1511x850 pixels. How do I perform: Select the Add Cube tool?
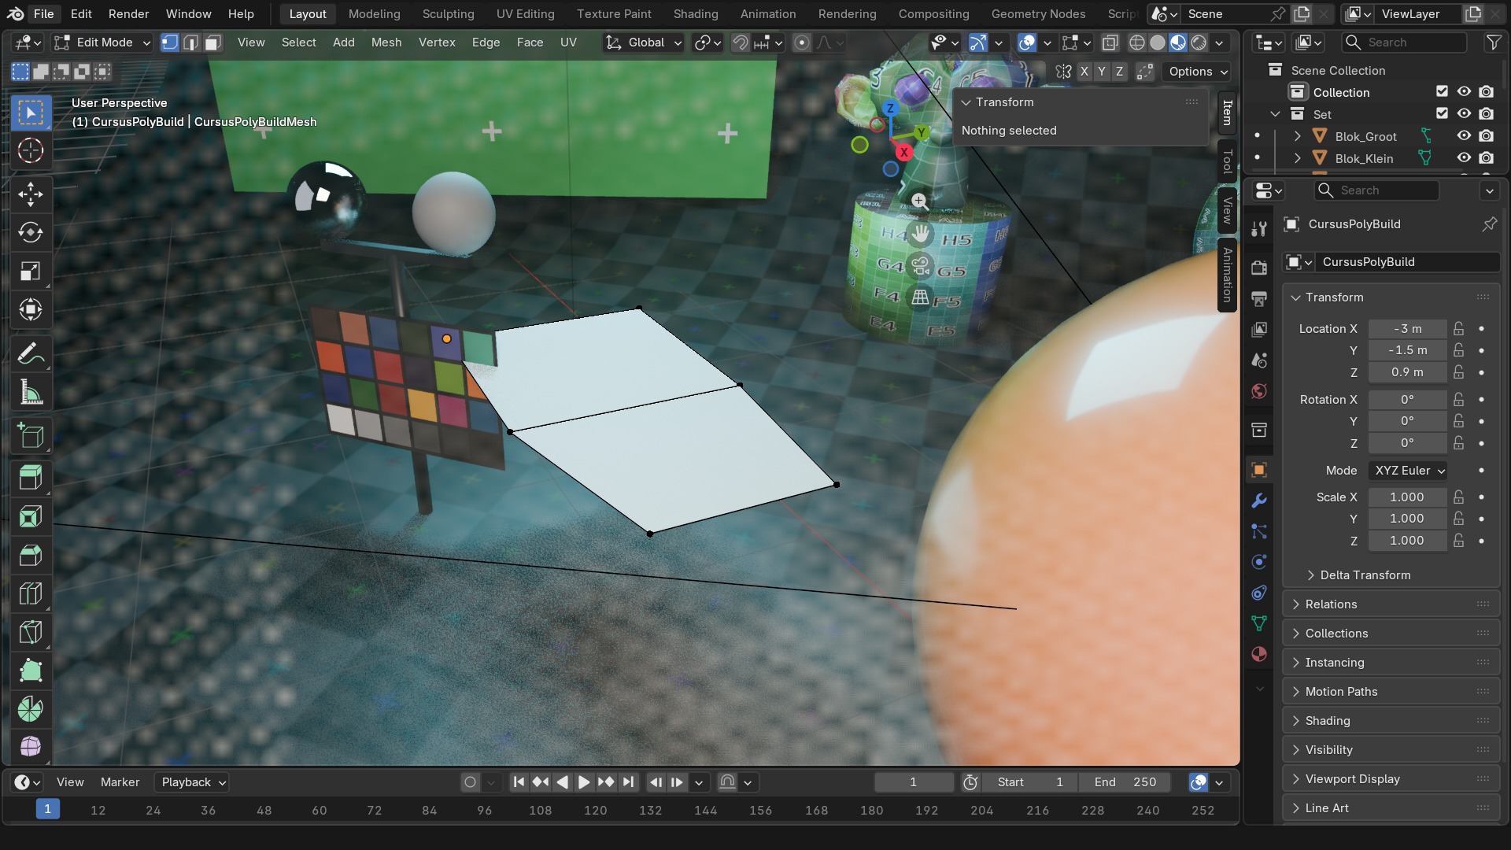click(x=31, y=436)
